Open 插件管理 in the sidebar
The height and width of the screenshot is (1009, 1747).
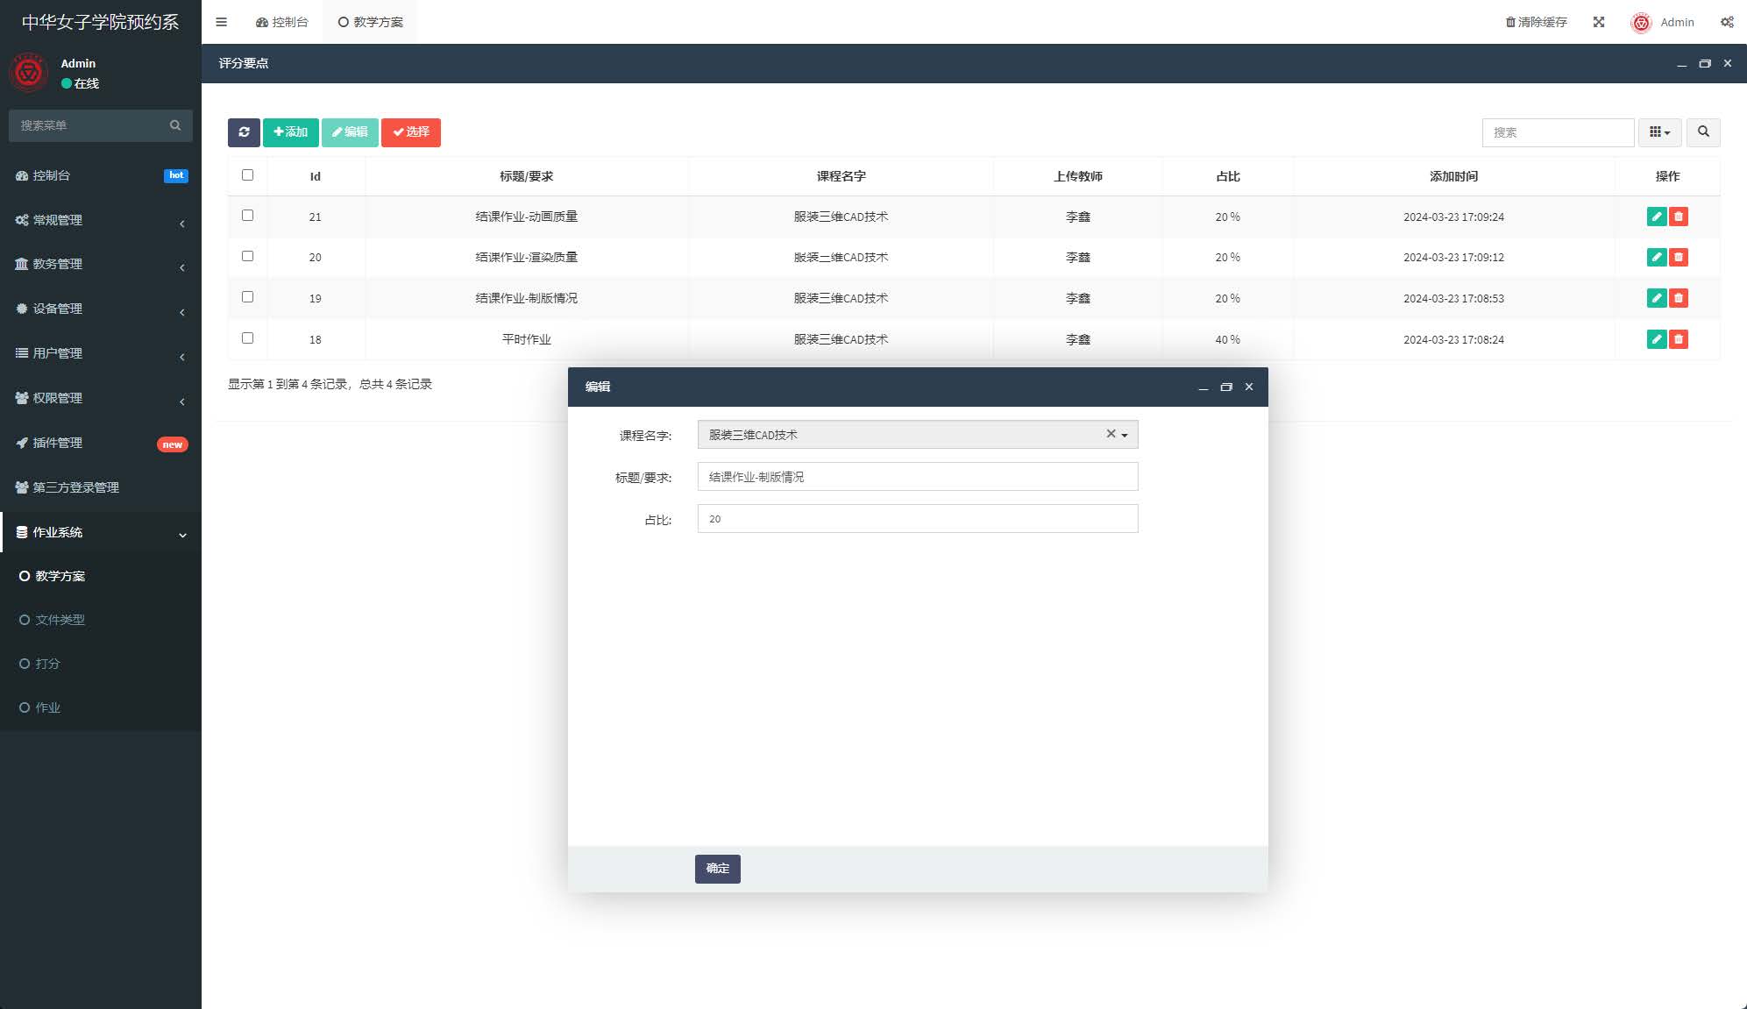(101, 443)
